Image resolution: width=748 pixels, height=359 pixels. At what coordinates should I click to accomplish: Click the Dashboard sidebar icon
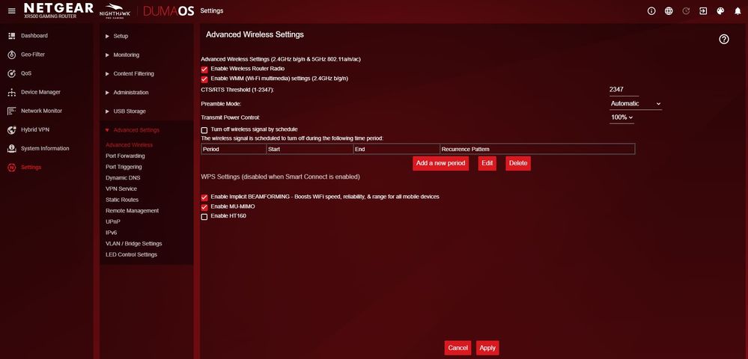pos(12,36)
